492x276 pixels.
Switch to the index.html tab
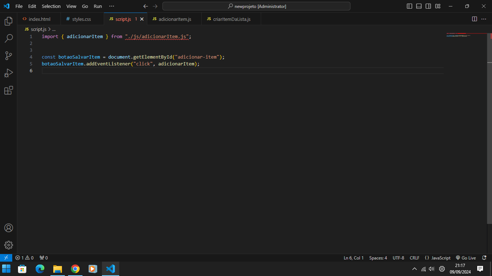(x=39, y=19)
